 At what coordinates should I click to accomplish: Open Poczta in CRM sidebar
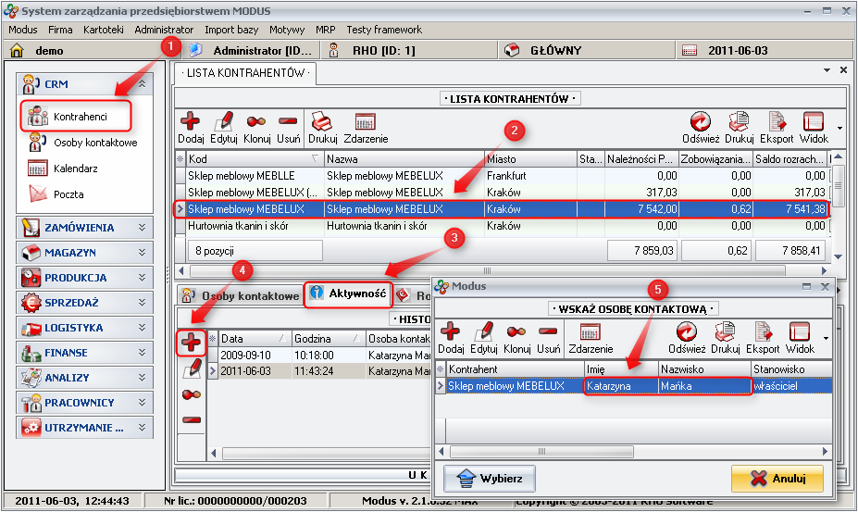click(68, 194)
